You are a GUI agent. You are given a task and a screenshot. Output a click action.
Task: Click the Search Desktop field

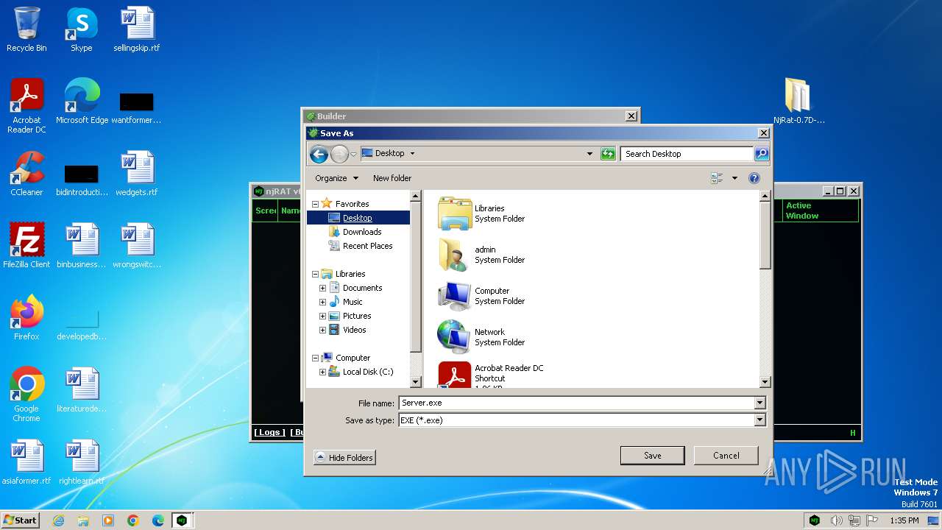[x=687, y=154]
